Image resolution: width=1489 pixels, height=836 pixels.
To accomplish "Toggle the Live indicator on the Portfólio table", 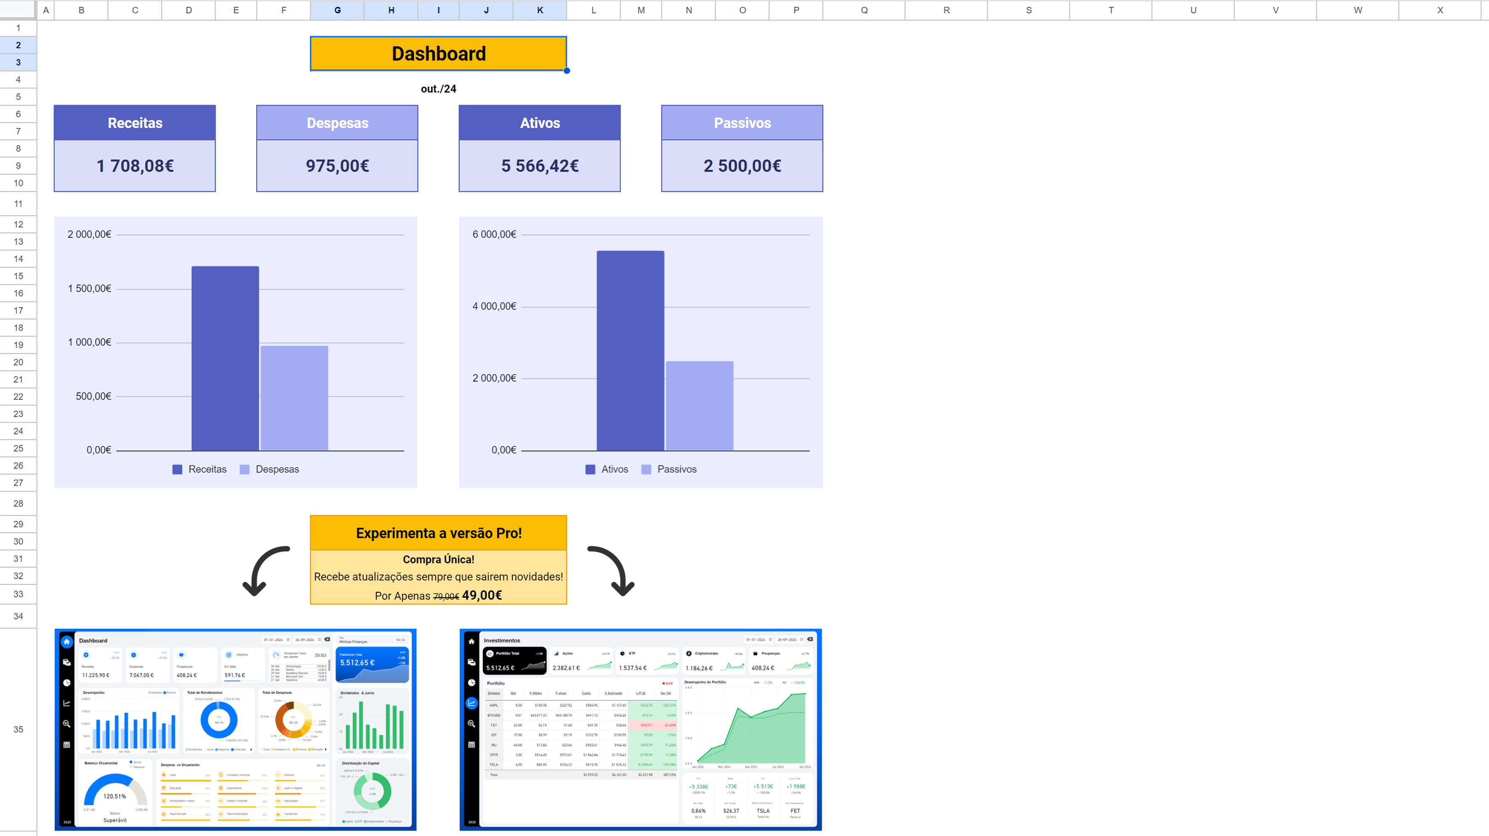I will point(668,683).
